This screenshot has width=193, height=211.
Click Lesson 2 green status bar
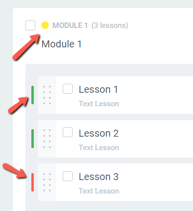click(x=32, y=139)
